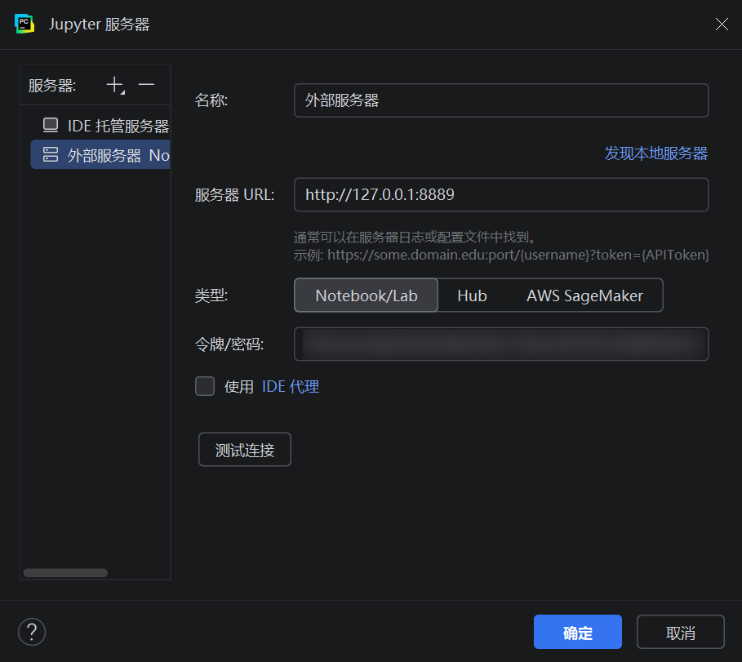The width and height of the screenshot is (742, 662).
Task: Focus the 令牌/密码 field
Action: [x=501, y=344]
